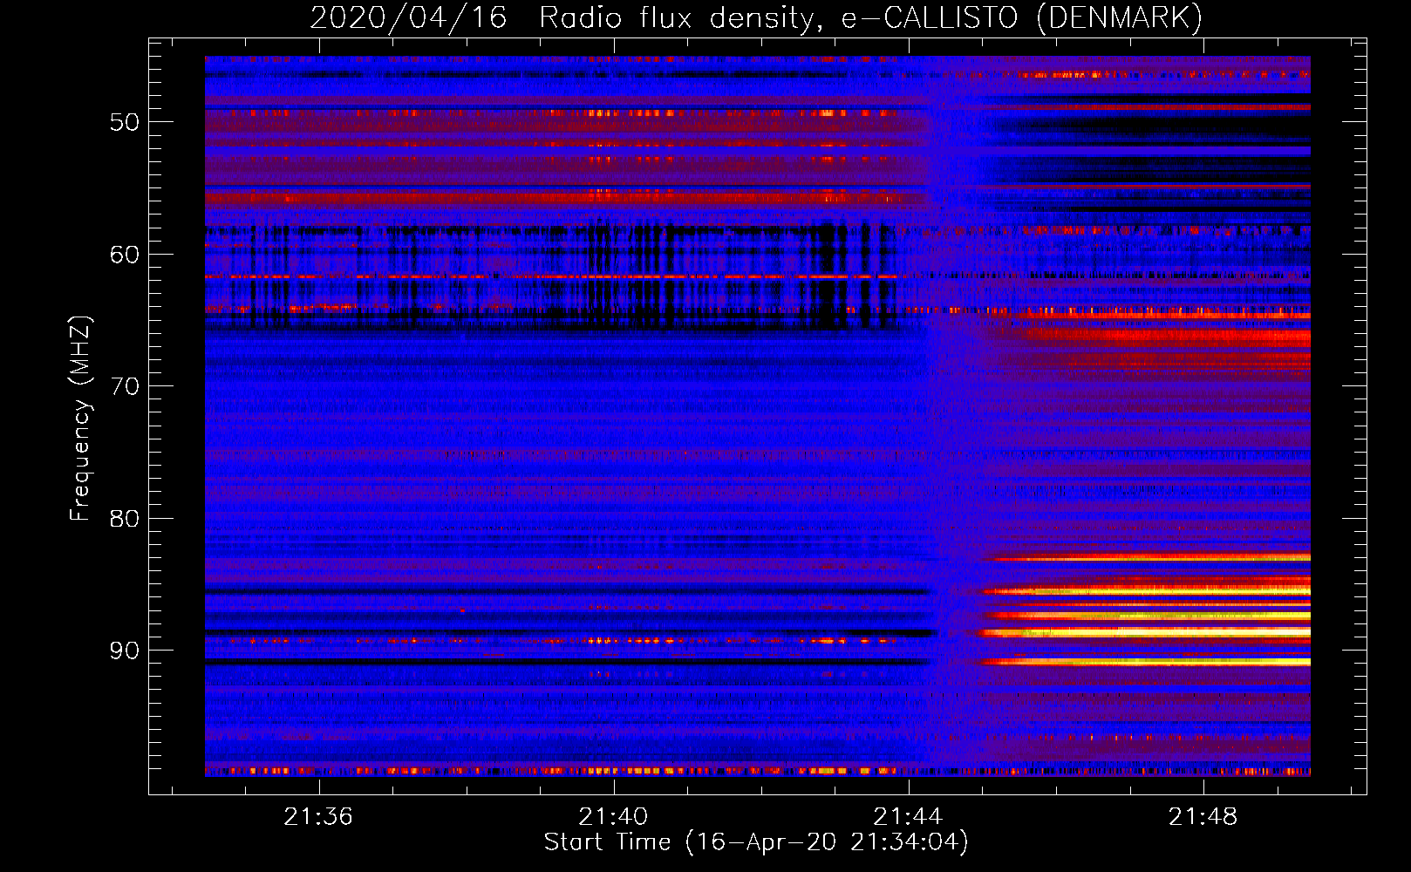
Task: Click the 21:44 time tick label
Action: click(x=908, y=816)
